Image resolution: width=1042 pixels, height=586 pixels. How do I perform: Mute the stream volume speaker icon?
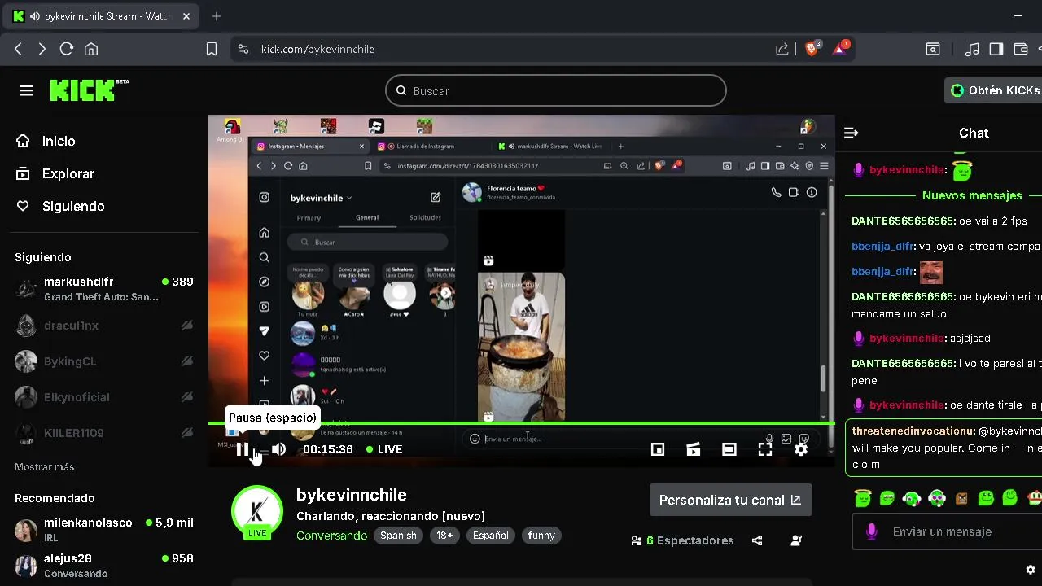point(278,449)
